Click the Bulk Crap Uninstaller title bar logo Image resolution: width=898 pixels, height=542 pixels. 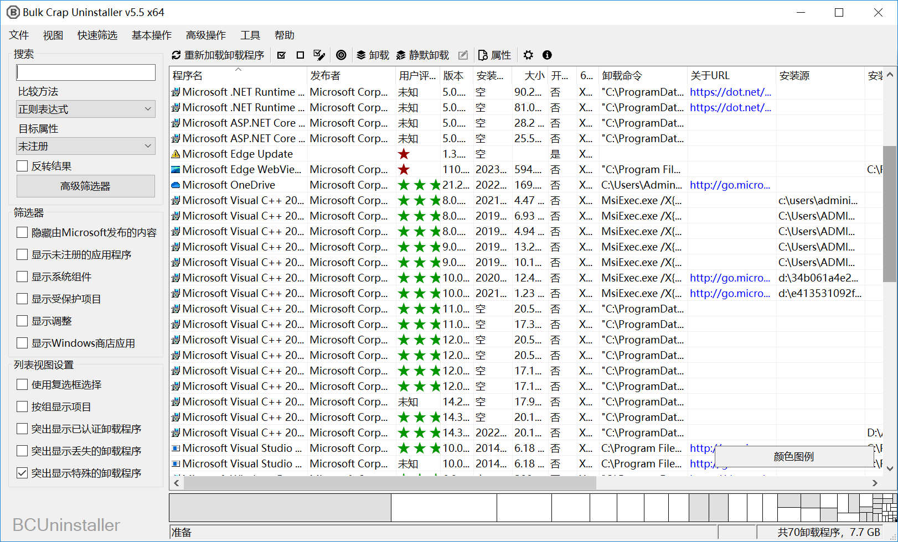tap(13, 12)
